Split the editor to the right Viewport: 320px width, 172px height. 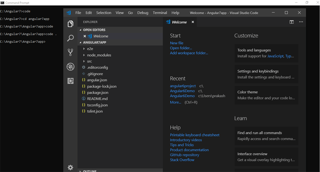pyautogui.click(x=292, y=22)
